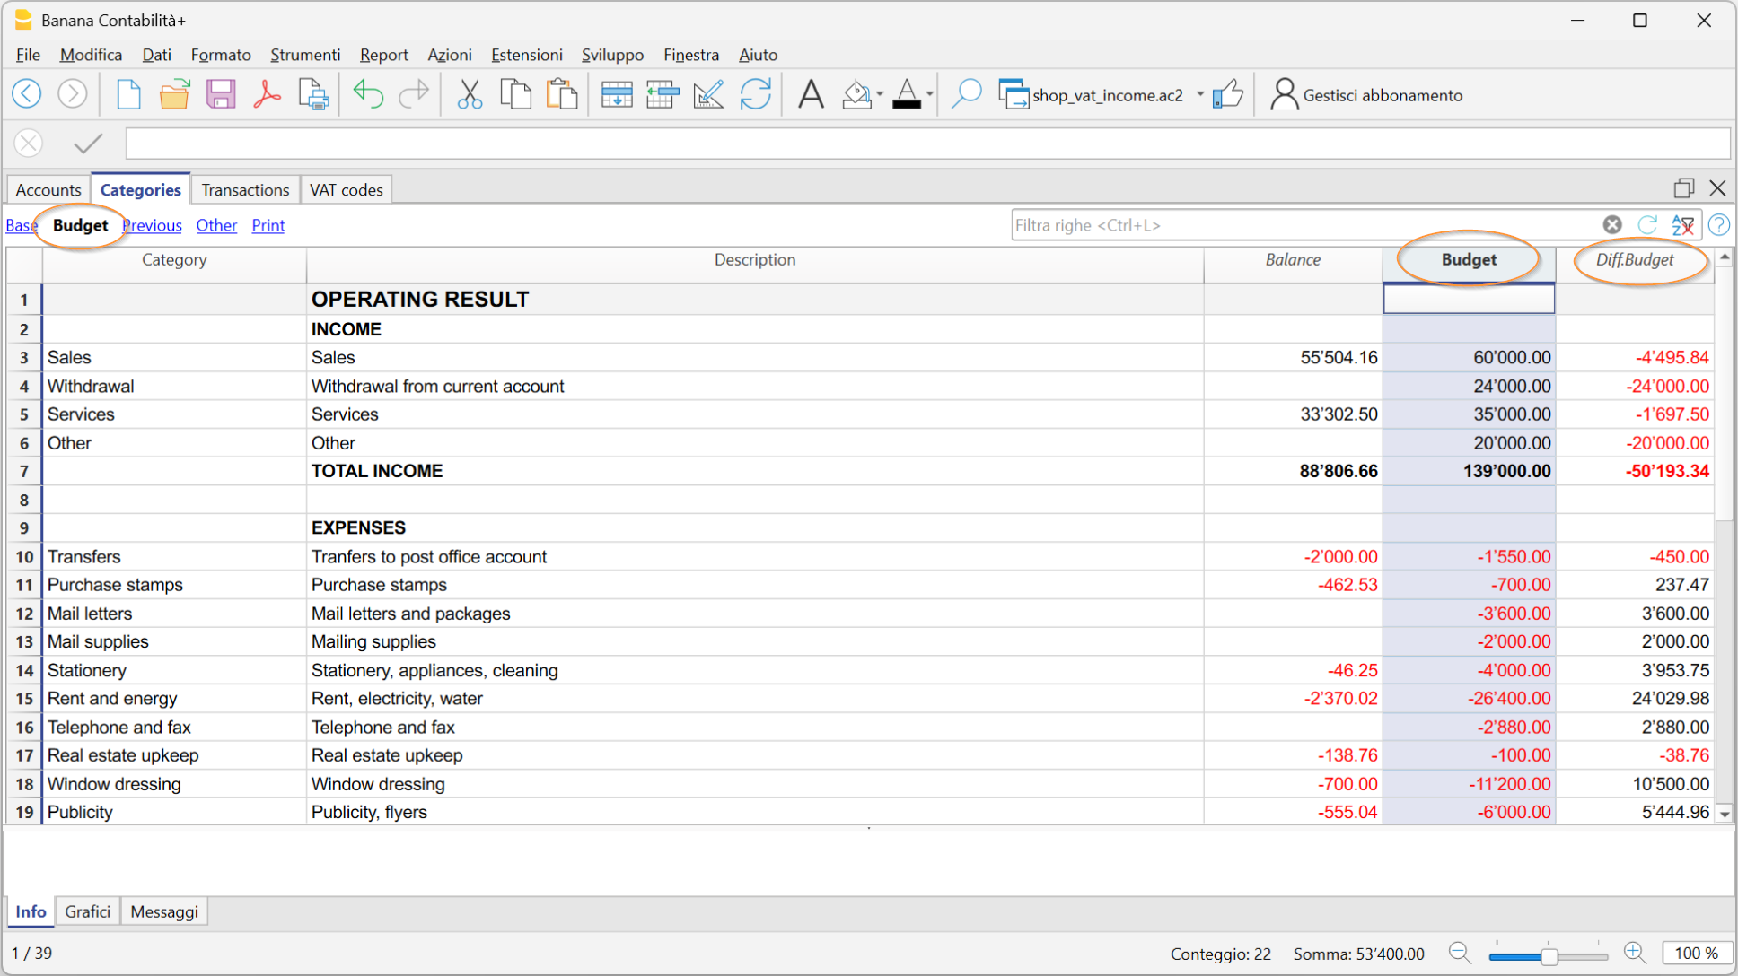Open the Report menu
This screenshot has height=976, width=1738.
tap(383, 55)
